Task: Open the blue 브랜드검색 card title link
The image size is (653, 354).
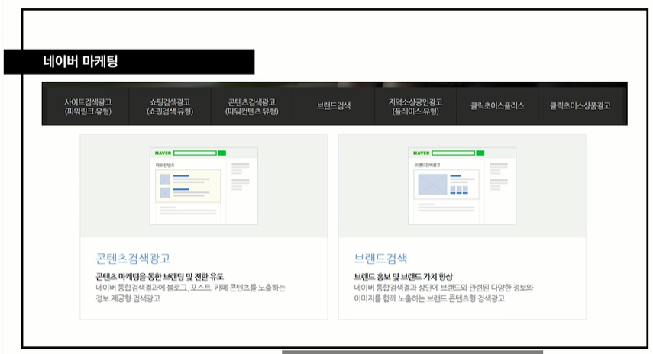Action: click(x=380, y=259)
